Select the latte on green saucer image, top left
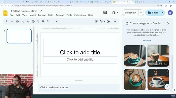This screenshot has width=176, height=98. [135, 56]
